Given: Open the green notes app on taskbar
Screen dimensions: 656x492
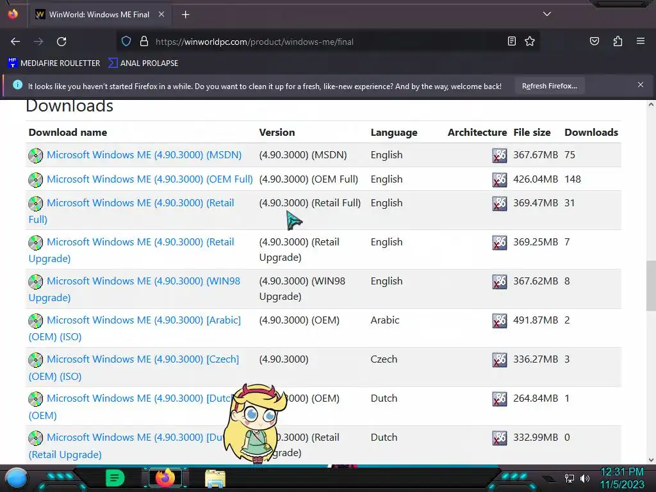Looking at the screenshot, I should (115, 478).
